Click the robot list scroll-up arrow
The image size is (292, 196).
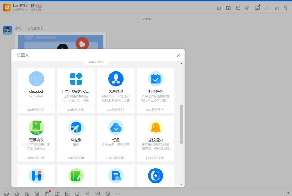(181, 63)
